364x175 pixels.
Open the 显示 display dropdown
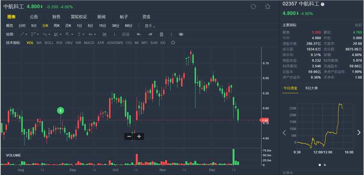tap(150, 26)
